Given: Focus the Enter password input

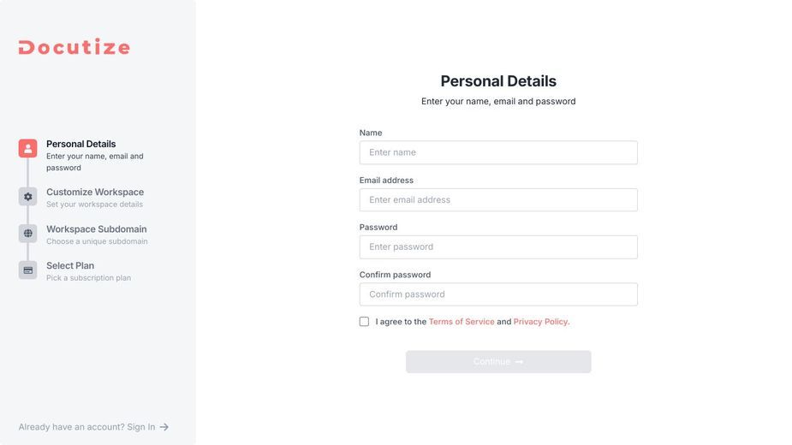Looking at the screenshot, I should (x=498, y=247).
